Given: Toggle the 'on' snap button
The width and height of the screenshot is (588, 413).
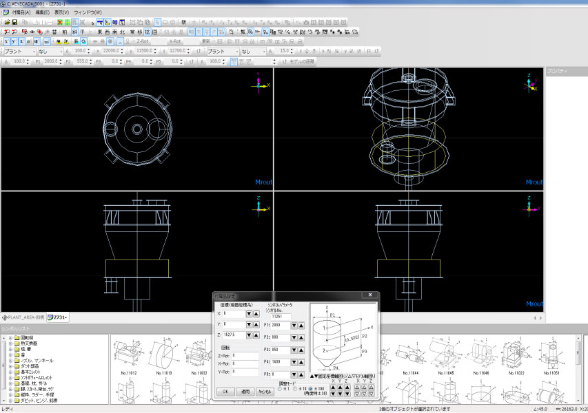Looking at the screenshot, I should click(x=47, y=41).
